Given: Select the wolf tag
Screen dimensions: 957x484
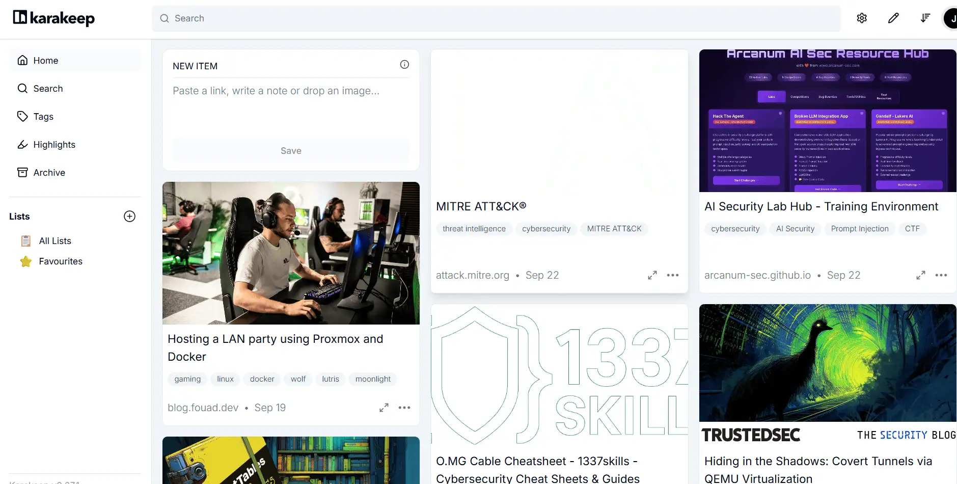Looking at the screenshot, I should tap(298, 379).
